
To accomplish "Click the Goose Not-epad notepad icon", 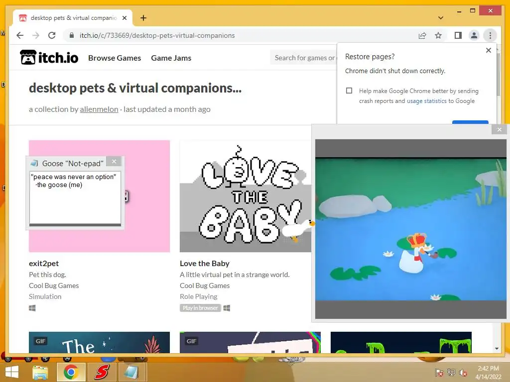I will [34, 163].
